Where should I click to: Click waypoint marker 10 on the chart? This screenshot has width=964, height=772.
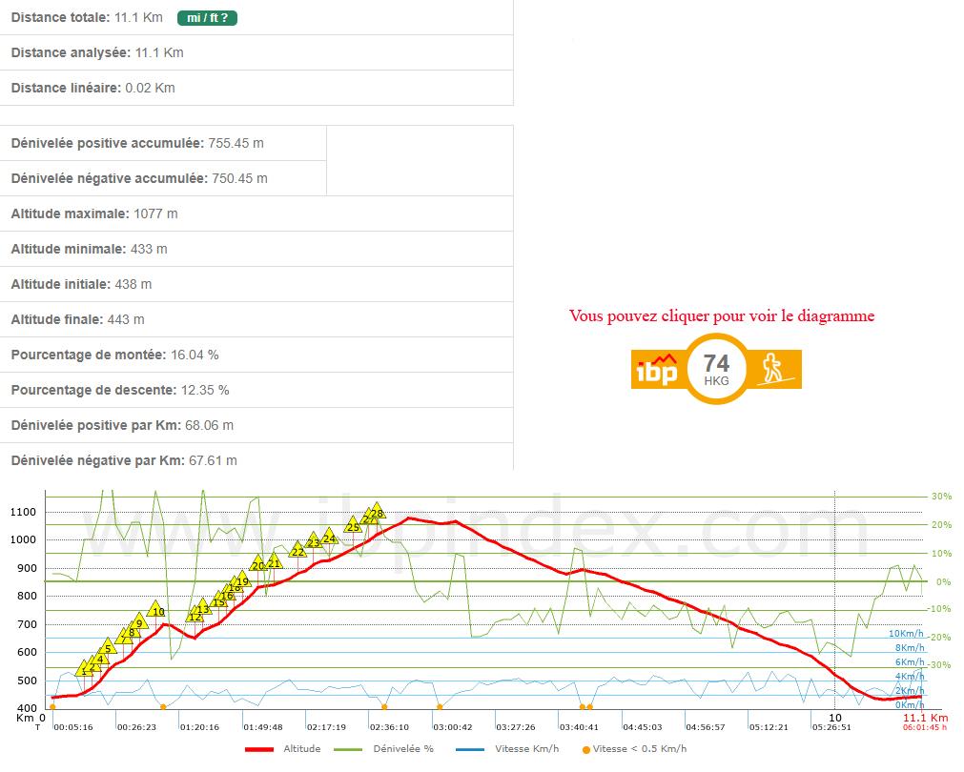[157, 610]
